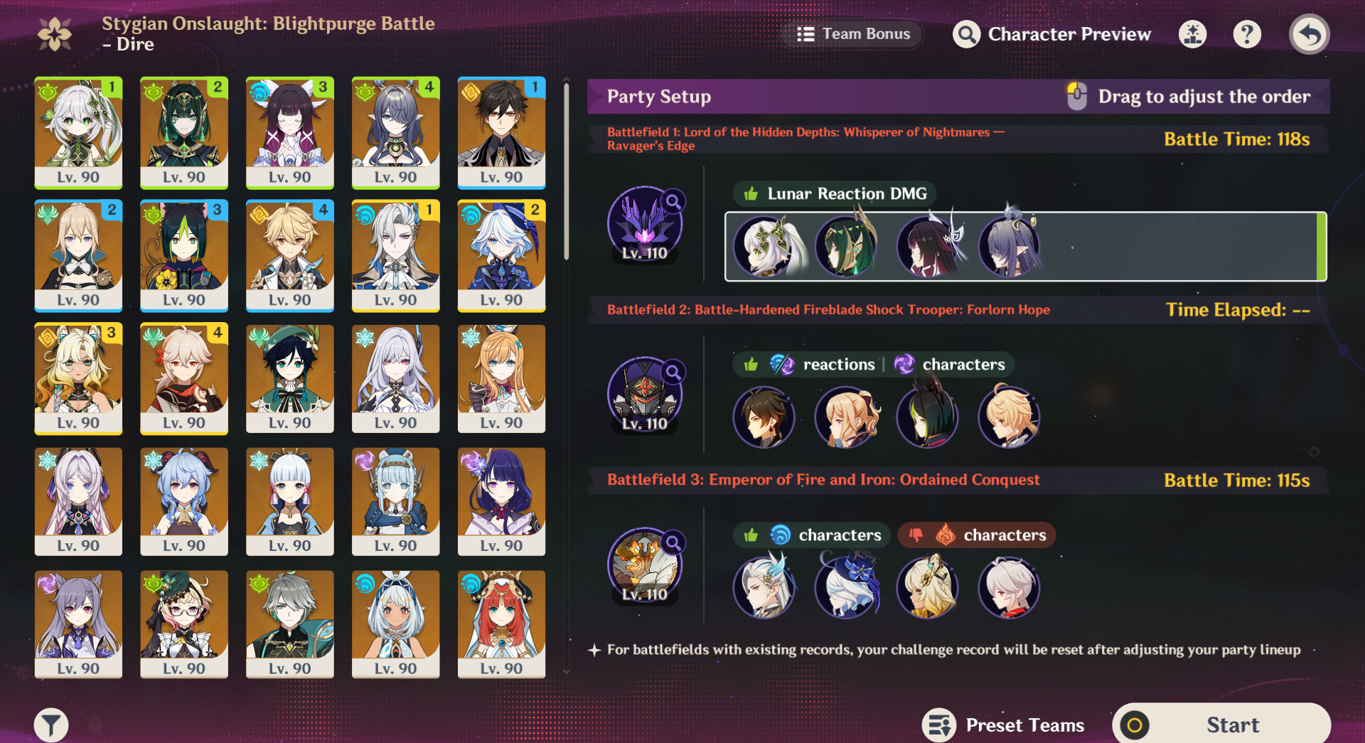Inspect Battlefield 2 boss magnifier icon
The width and height of the screenshot is (1365, 743).
click(673, 372)
